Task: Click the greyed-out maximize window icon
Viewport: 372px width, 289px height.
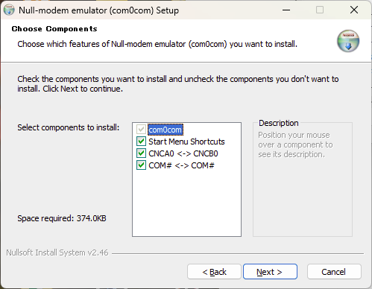Action: coord(320,10)
